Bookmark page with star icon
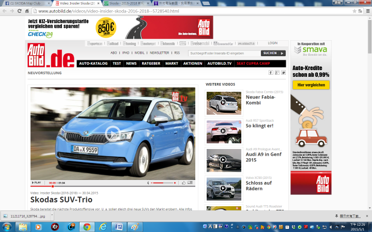The image size is (372, 232). pyautogui.click(x=354, y=11)
